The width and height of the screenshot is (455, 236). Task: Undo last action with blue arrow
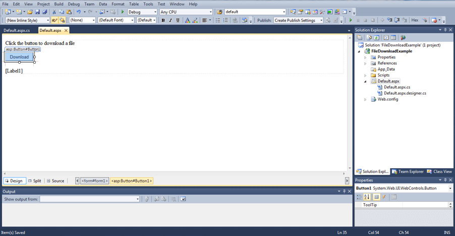pyautogui.click(x=78, y=12)
